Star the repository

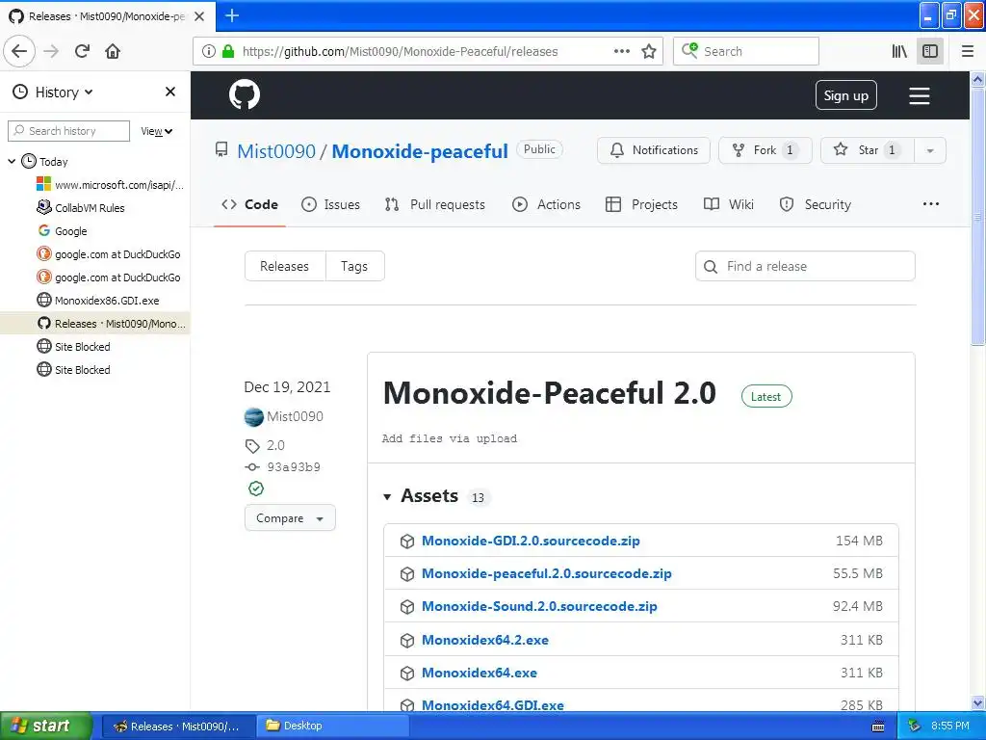[868, 149]
